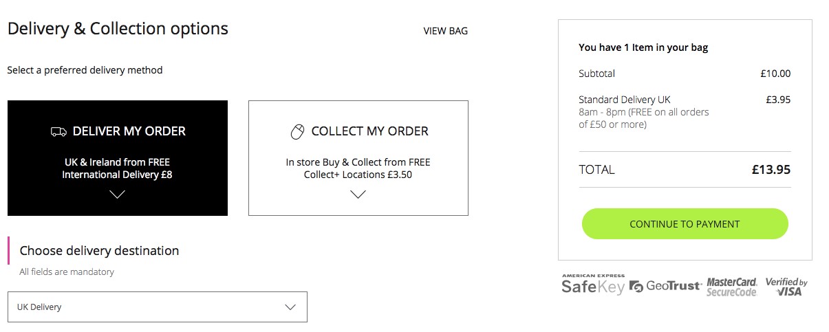Click Collect+ Locations £3.50 text
The image size is (829, 332).
point(358,175)
